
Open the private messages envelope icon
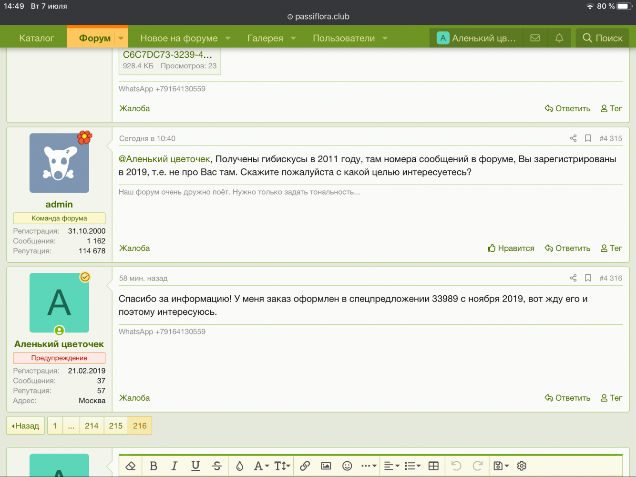535,38
